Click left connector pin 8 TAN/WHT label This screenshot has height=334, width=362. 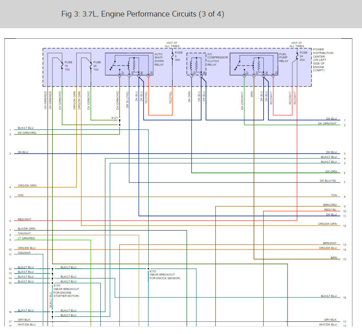(24, 234)
